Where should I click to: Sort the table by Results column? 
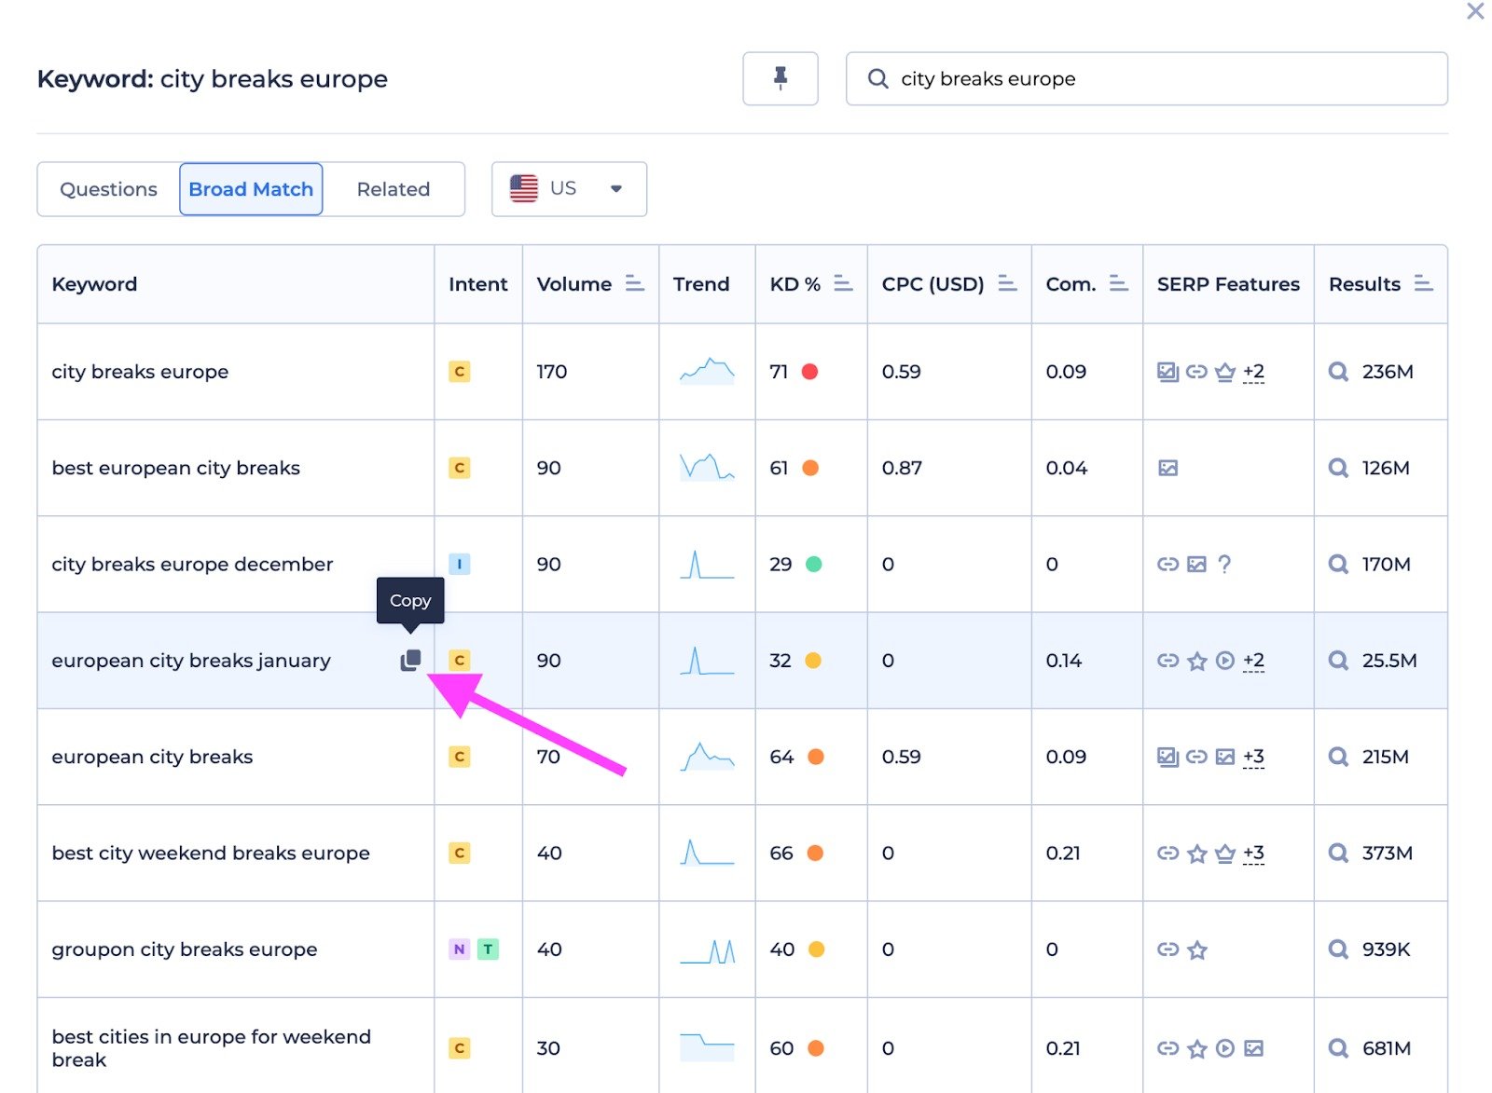point(1422,283)
